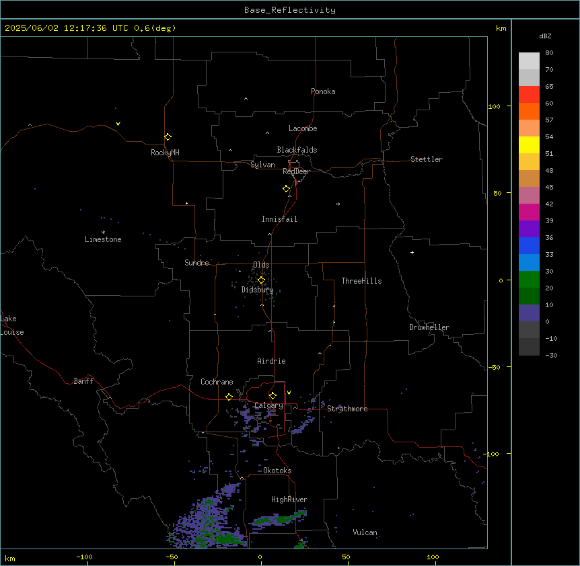Click the white plus marker north of Drumheller
This screenshot has width=580, height=566.
412,252
